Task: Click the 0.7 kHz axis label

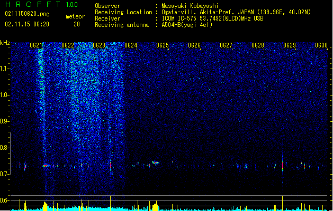Action: (4, 174)
